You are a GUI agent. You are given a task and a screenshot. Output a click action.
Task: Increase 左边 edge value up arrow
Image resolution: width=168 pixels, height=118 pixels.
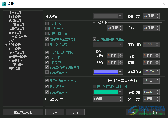[x=120, y=54]
